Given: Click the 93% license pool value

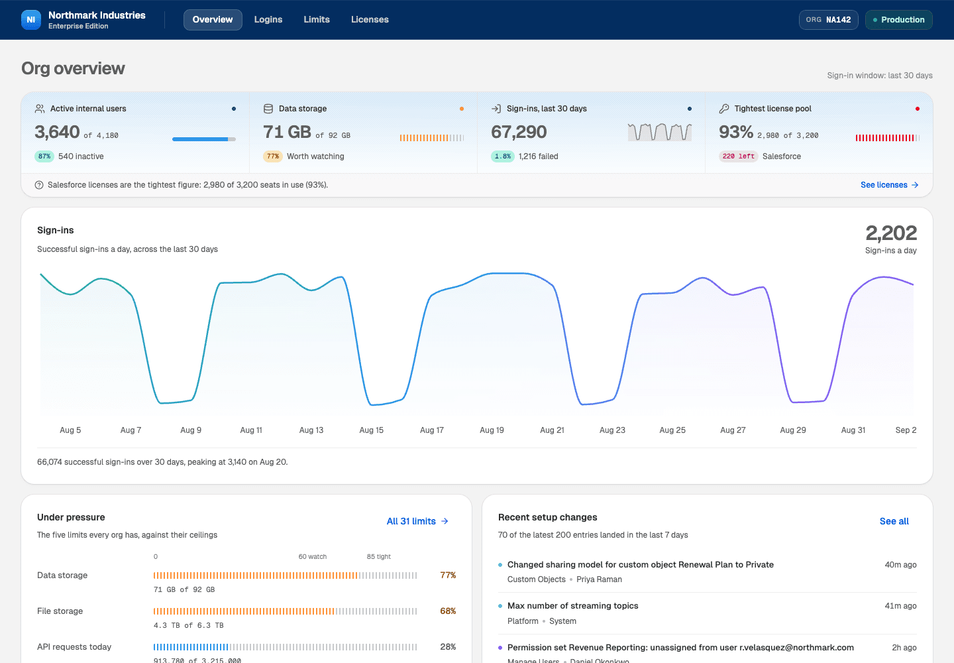Looking at the screenshot, I should pos(736,133).
